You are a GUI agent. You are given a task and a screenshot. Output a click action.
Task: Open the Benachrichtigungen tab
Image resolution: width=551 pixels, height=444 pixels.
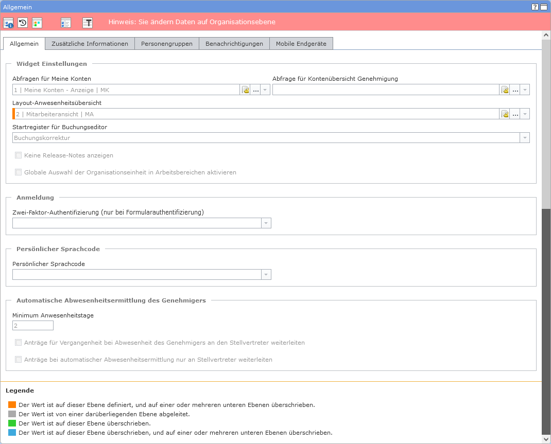(234, 44)
